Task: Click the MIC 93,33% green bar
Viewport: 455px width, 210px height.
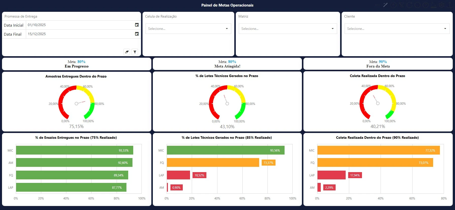Action: coord(75,150)
